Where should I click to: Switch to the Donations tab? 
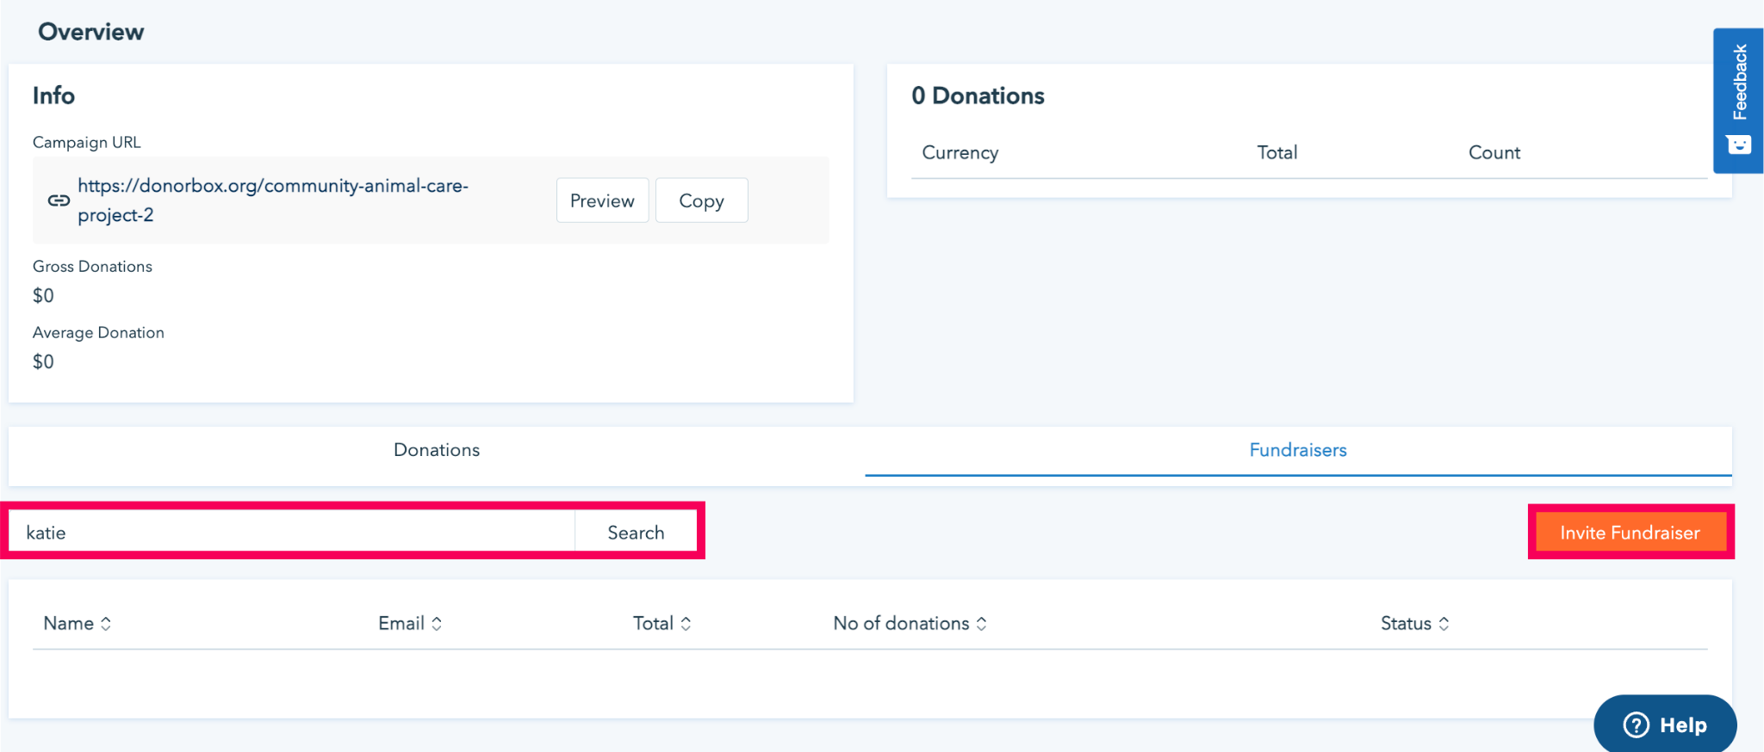point(437,450)
